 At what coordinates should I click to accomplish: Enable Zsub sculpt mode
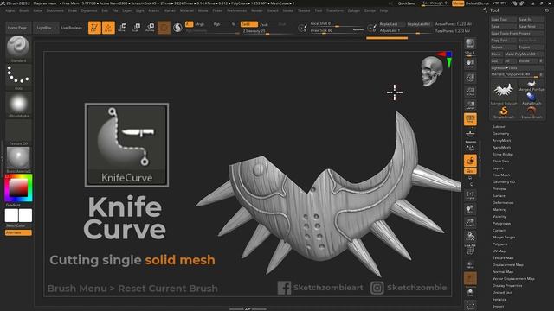click(264, 25)
